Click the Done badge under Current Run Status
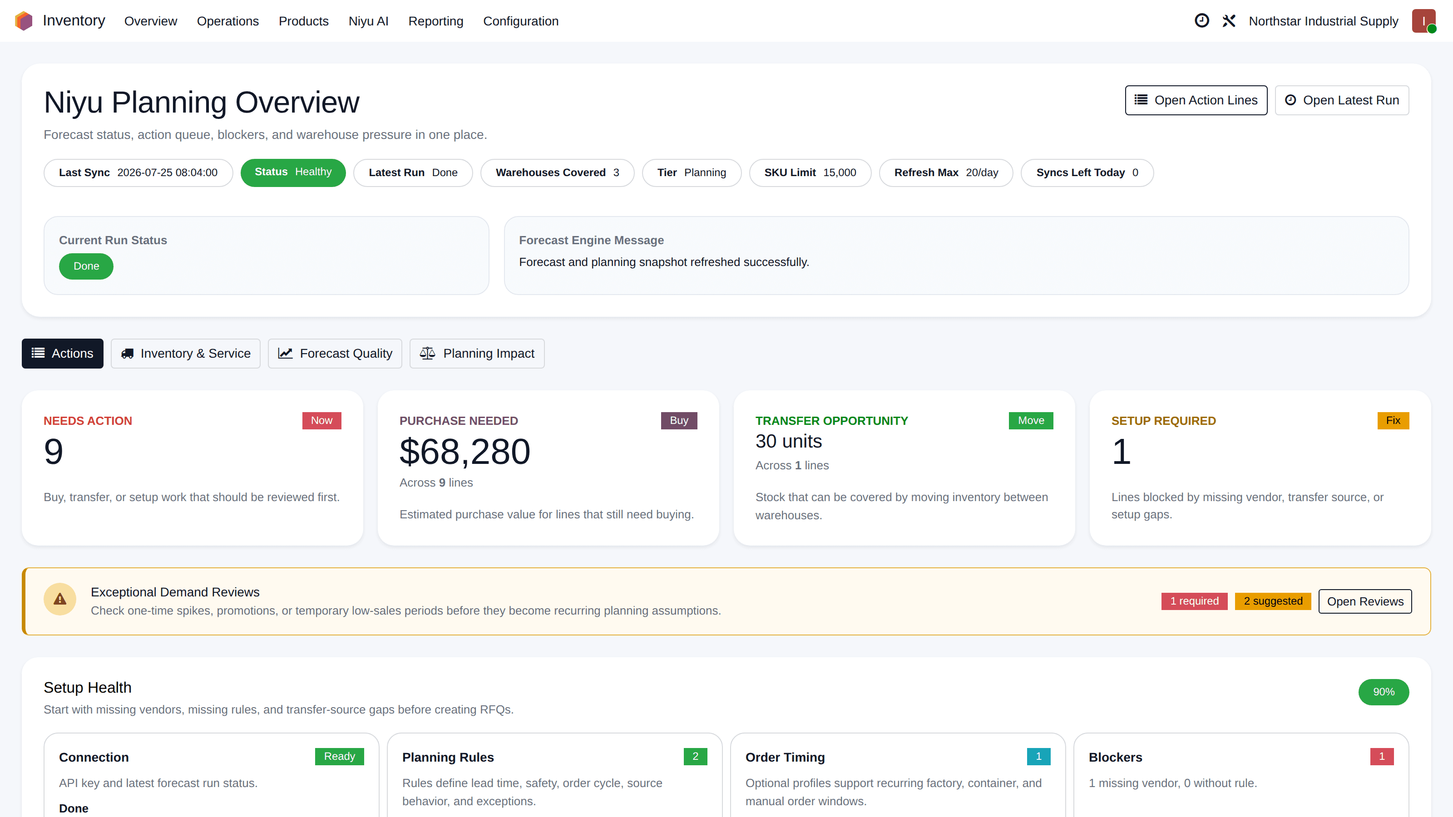Screen dimensions: 1453x817 (x=86, y=266)
